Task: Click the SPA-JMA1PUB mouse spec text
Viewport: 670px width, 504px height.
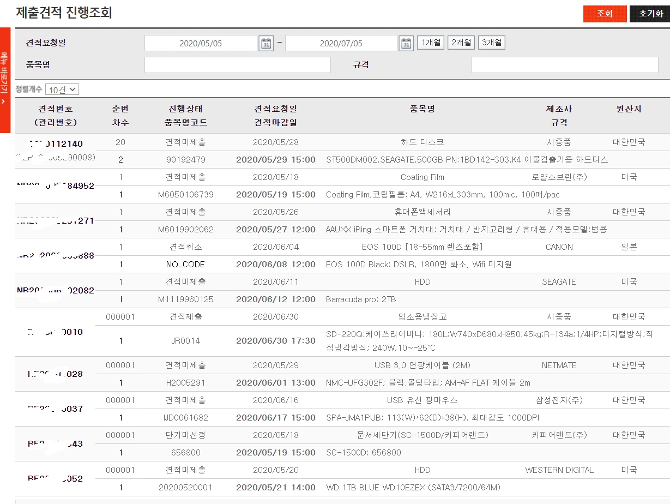Action: tap(432, 418)
